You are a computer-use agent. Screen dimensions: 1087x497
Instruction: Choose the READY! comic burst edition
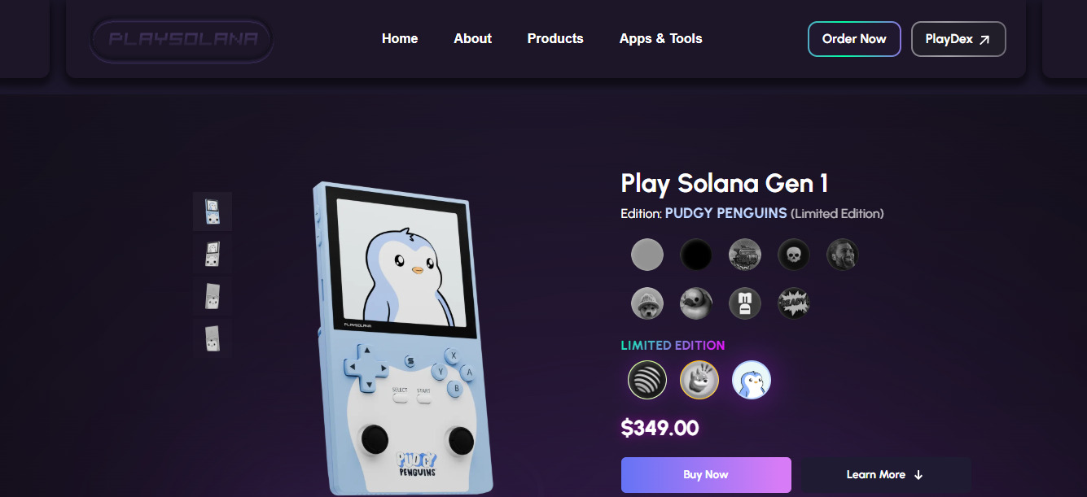(794, 303)
